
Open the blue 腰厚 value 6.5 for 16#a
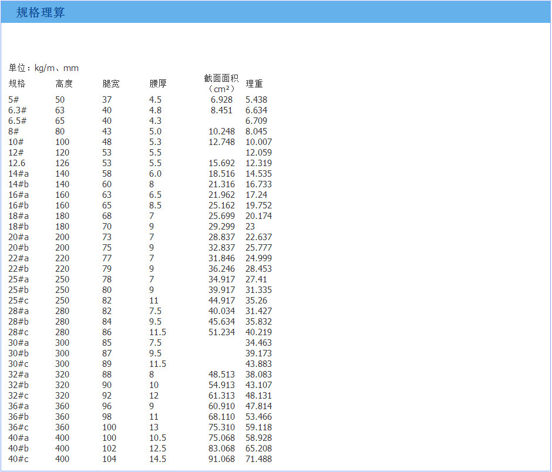pos(154,194)
